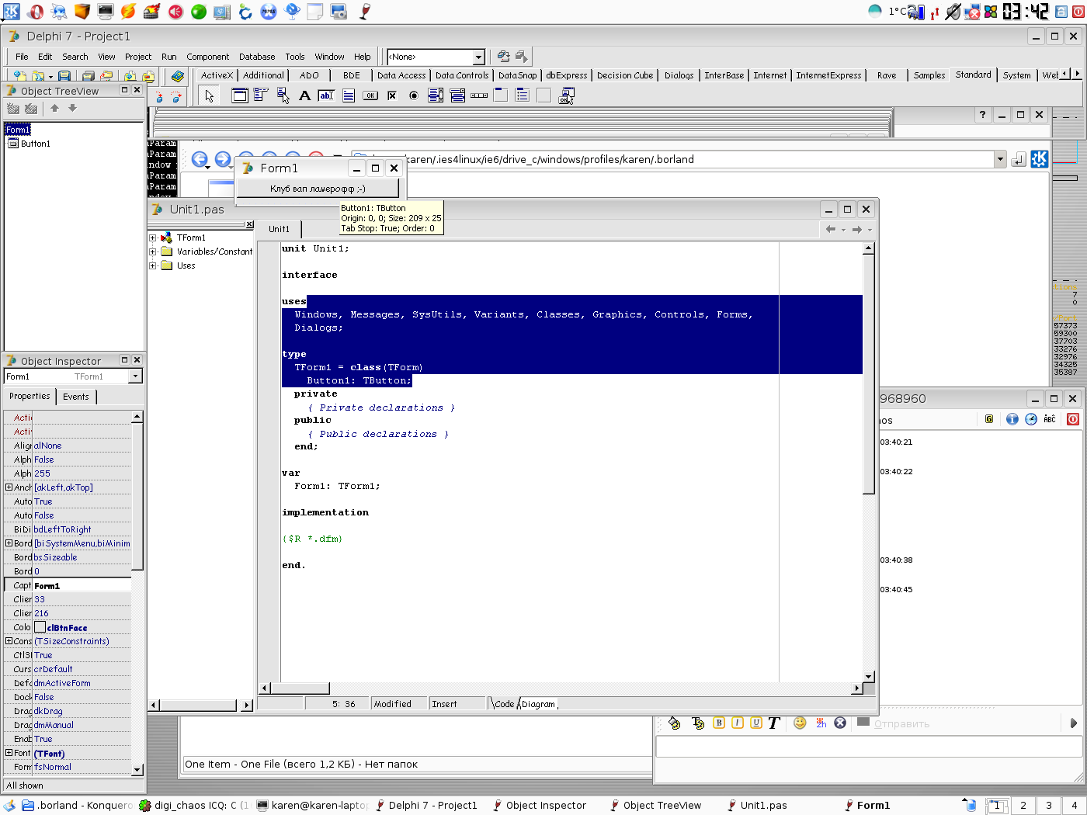This screenshot has height=815, width=1087.
Task: Click the ABC spell check icon in chat
Action: click(1050, 419)
